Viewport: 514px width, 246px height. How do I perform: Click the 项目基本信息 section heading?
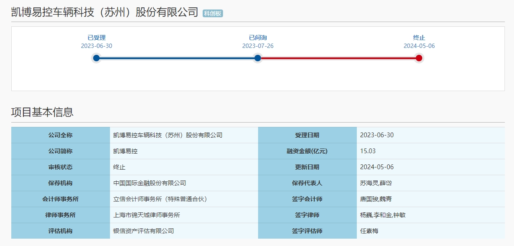click(x=42, y=112)
